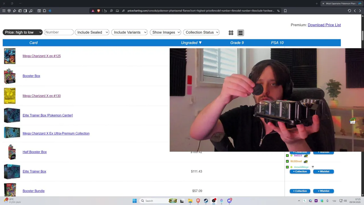Open Mega Charizard X ex #125 link
The image size is (364, 205).
click(42, 56)
